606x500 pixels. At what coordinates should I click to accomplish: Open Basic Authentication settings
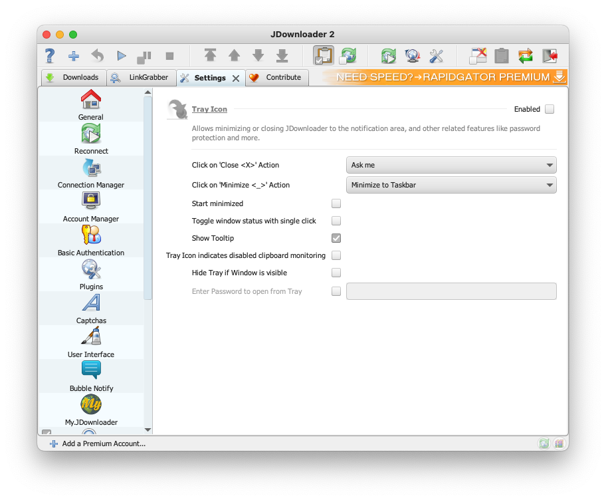(91, 241)
